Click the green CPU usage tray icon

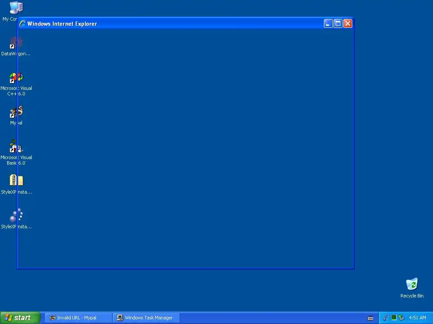point(394,318)
